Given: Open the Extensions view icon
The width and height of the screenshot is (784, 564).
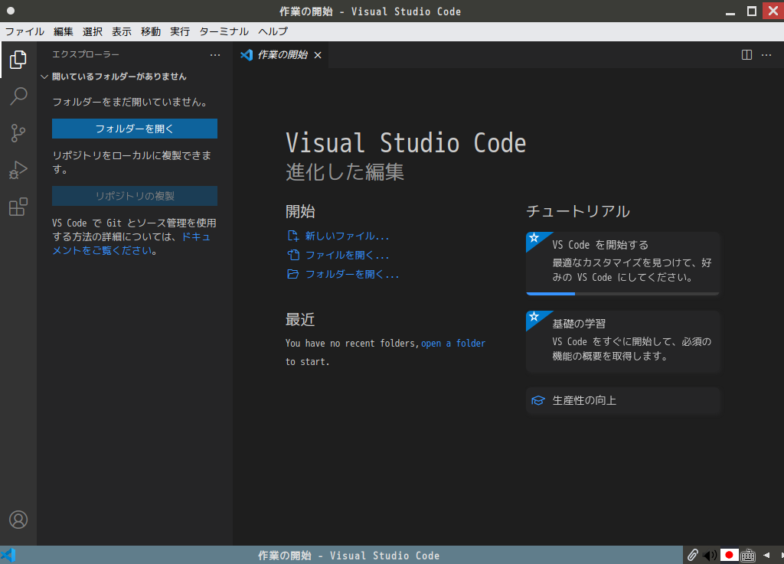Looking at the screenshot, I should [x=18, y=207].
